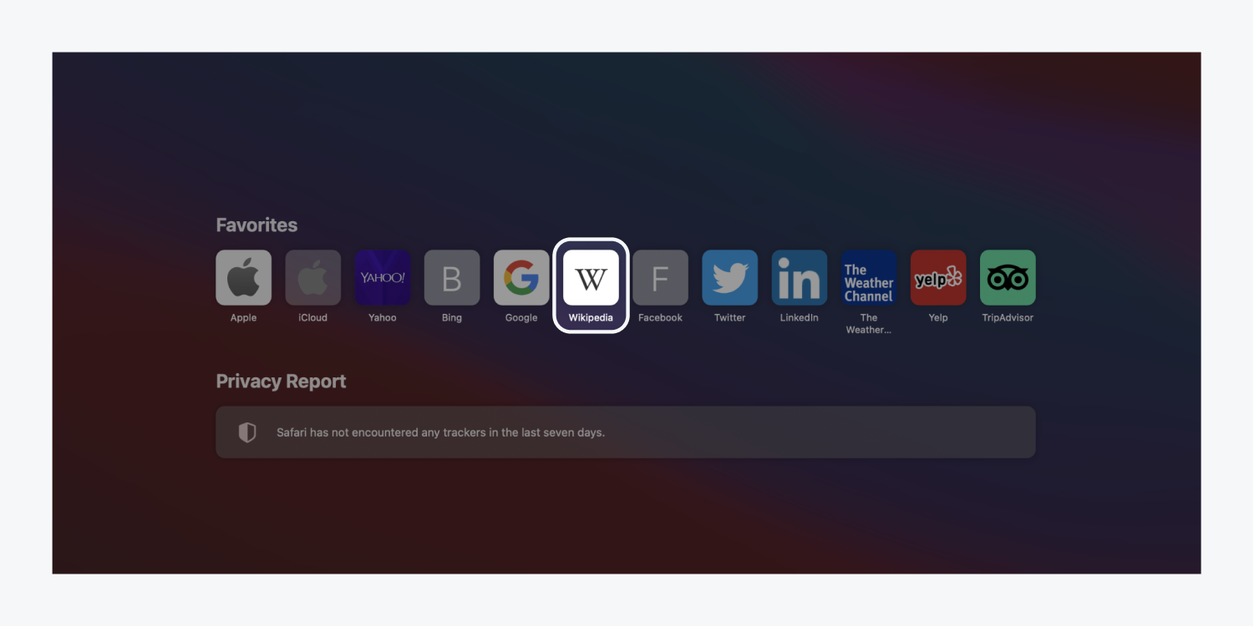Viewport: 1254px width, 627px height.
Task: Click the TripAdvisor label text
Action: [x=1008, y=318]
